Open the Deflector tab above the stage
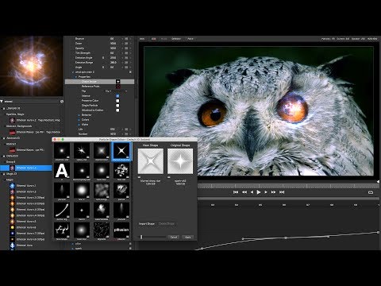This screenshot has width=381, height=286. [x=176, y=39]
